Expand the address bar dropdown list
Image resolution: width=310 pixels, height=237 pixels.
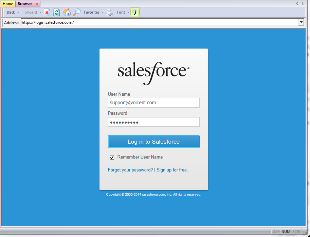pos(301,22)
